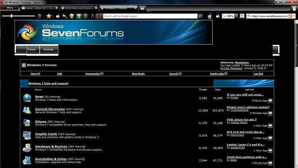Image resolution: width=298 pixels, height=168 pixels.
Task: Open the search engine selector dropdown arrow
Action: click(101, 16)
